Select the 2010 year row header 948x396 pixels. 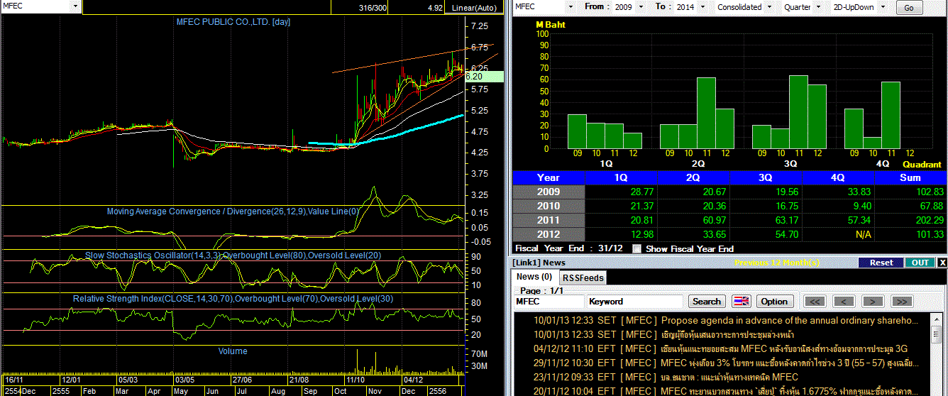549,206
